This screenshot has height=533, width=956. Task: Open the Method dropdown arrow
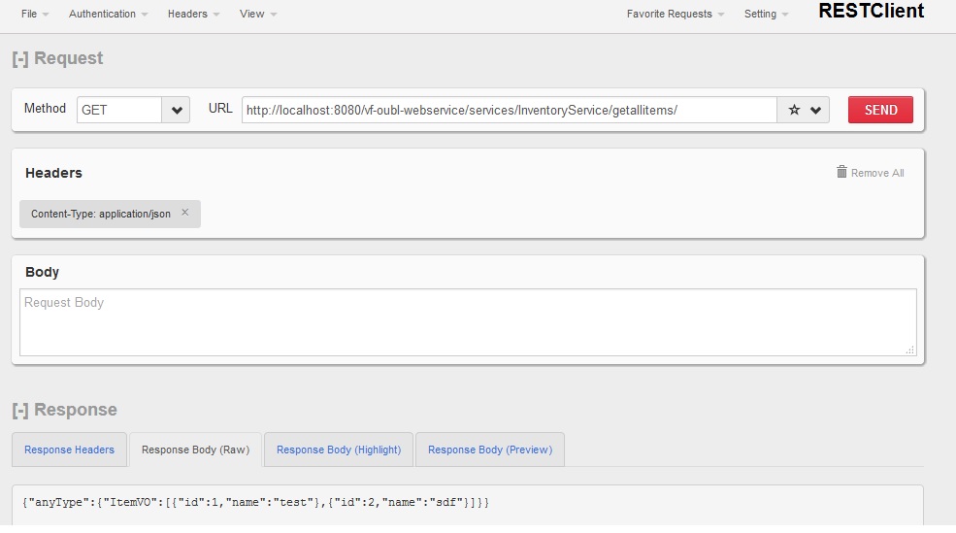[x=177, y=110]
